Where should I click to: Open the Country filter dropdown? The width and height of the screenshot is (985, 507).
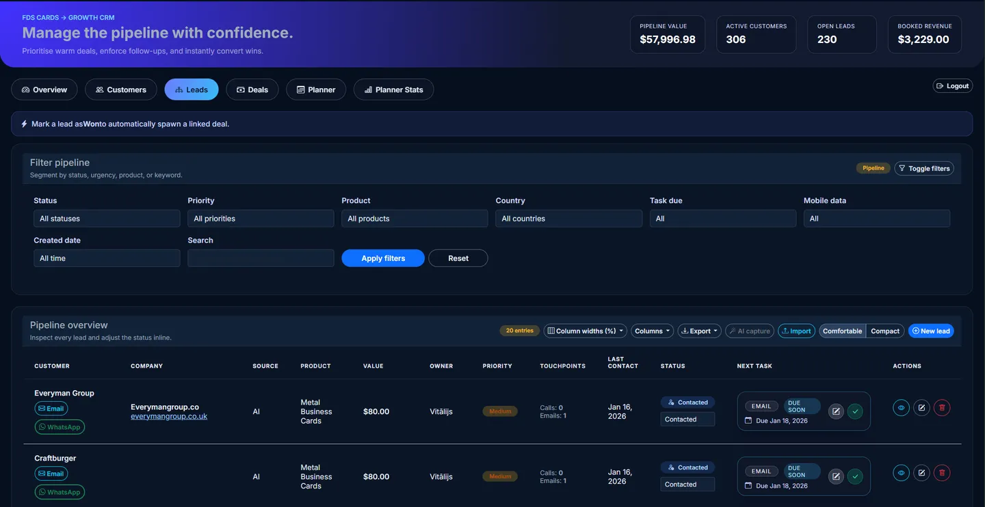click(x=569, y=219)
